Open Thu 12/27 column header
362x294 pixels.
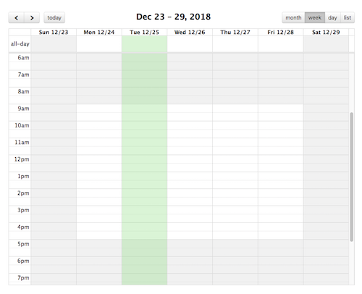coord(235,33)
